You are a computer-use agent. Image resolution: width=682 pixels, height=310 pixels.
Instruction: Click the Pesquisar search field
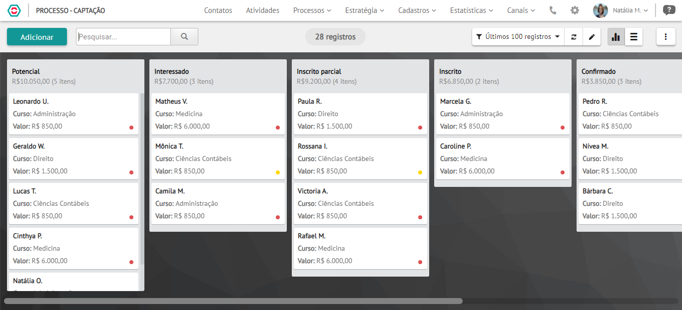(123, 36)
